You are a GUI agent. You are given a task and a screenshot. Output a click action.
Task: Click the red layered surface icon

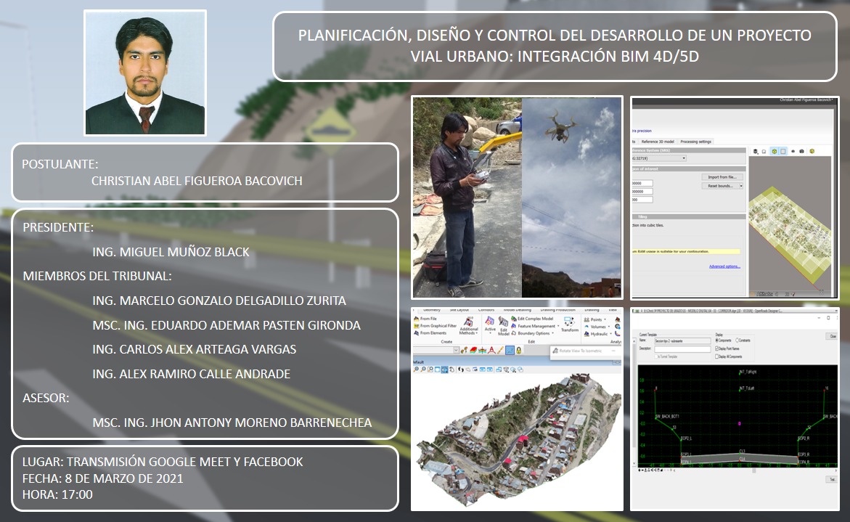473,350
